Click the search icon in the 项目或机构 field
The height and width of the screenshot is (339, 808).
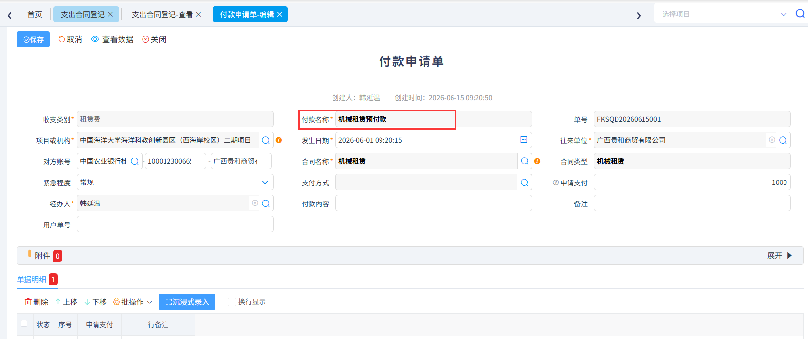pos(266,140)
